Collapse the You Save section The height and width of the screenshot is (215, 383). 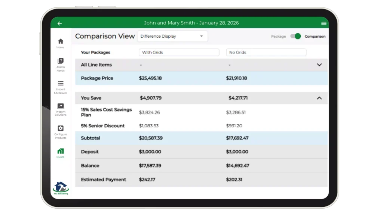[319, 98]
